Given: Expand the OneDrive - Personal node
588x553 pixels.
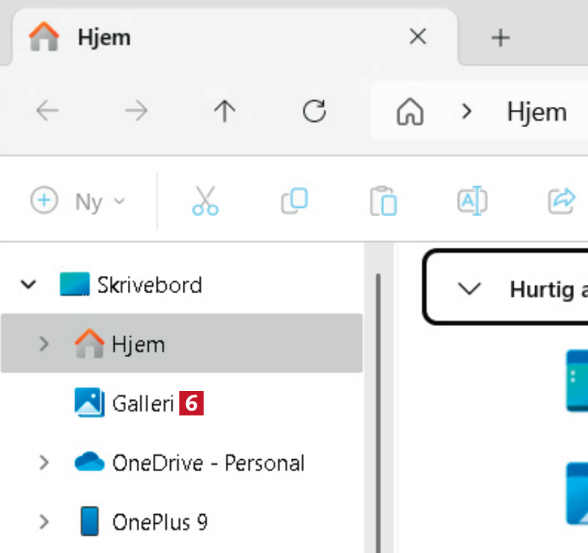Looking at the screenshot, I should (44, 462).
